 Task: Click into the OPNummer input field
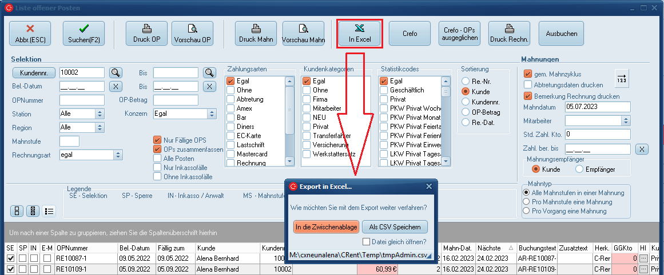82,100
